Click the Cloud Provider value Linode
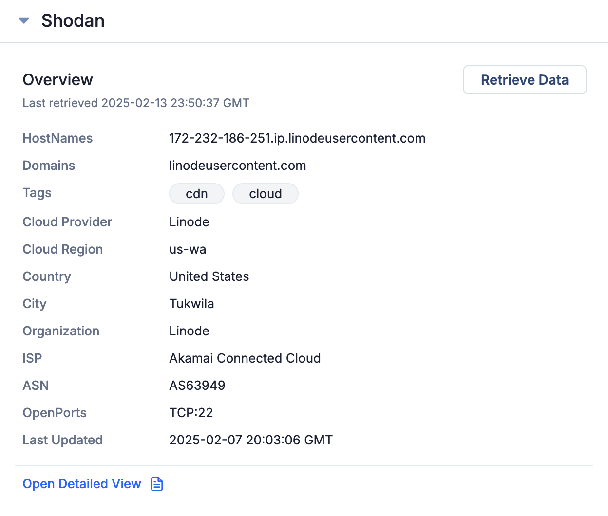608x516 pixels. (x=189, y=222)
